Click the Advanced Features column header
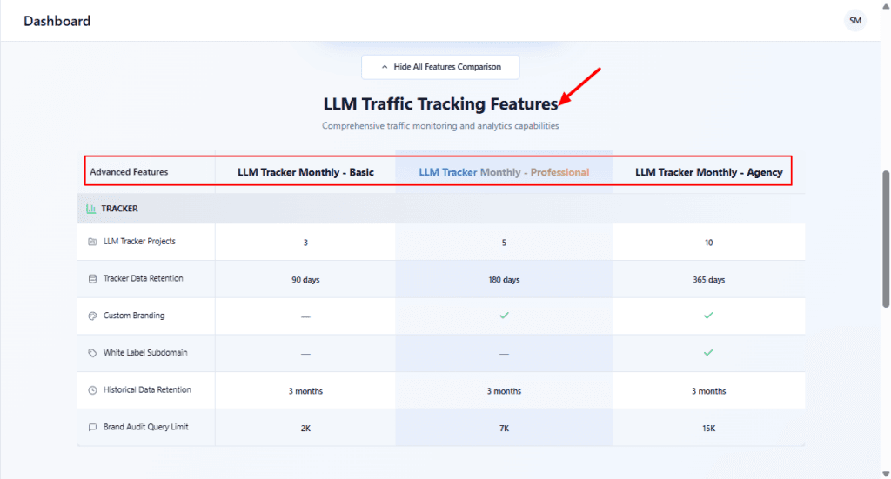 129,172
